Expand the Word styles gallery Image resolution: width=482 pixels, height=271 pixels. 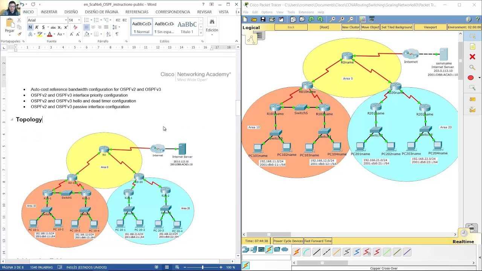(x=201, y=33)
